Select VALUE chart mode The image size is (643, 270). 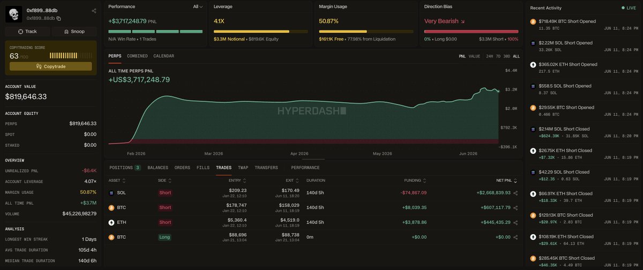pyautogui.click(x=474, y=56)
